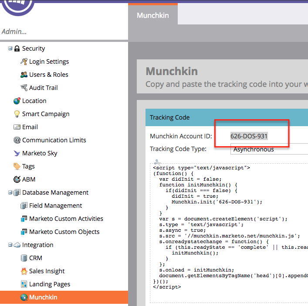Click the Munchkin.init line in the code
Viewport: 308px width, 306px height.
[217, 202]
